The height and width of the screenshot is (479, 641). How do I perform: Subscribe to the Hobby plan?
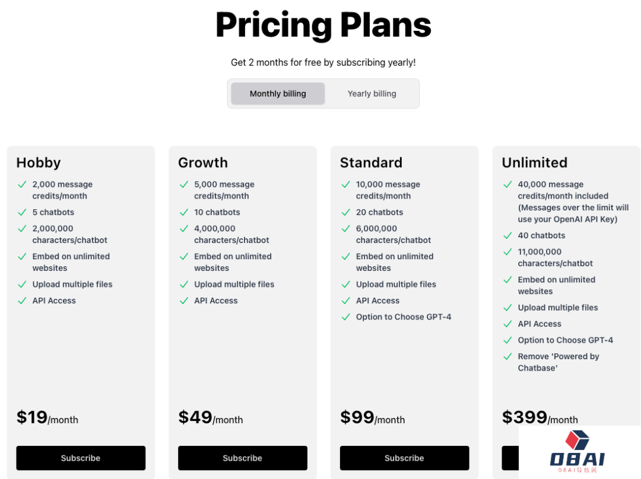[x=81, y=458]
